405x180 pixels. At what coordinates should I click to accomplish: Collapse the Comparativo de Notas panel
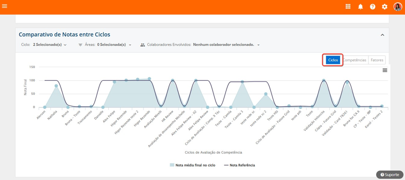(383, 35)
